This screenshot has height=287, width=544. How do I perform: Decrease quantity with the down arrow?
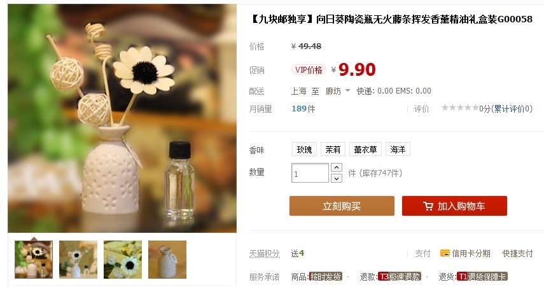337,178
